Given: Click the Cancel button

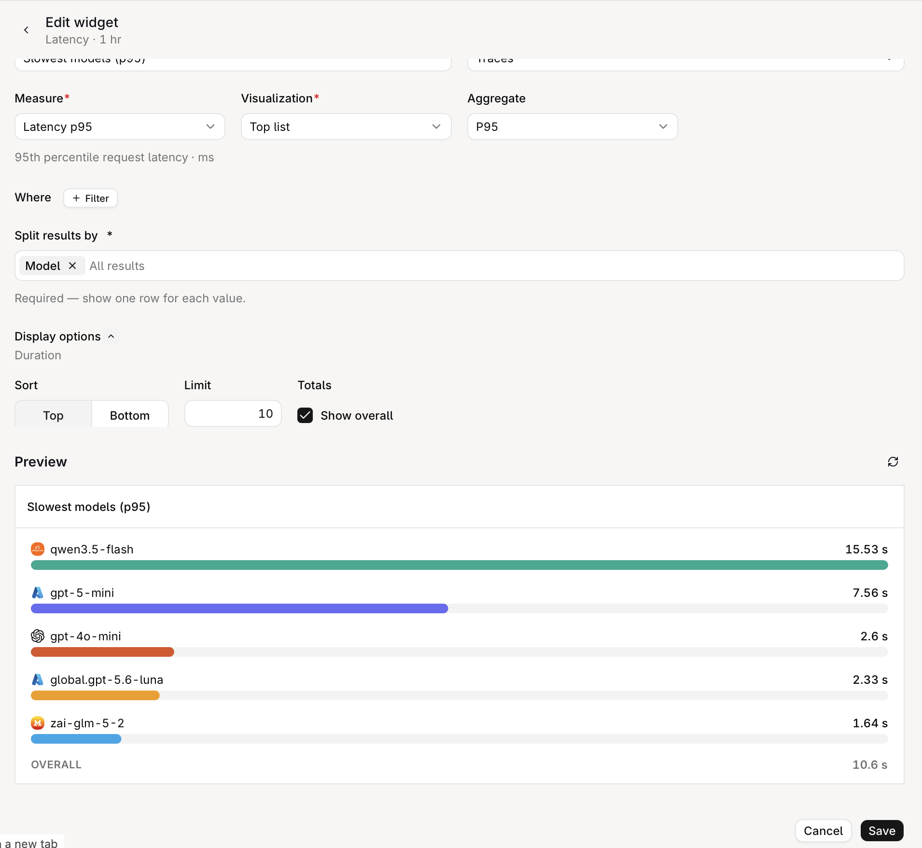Looking at the screenshot, I should pos(823,831).
